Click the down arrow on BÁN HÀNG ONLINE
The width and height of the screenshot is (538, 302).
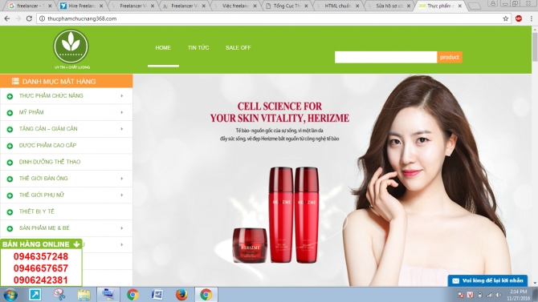(76, 244)
